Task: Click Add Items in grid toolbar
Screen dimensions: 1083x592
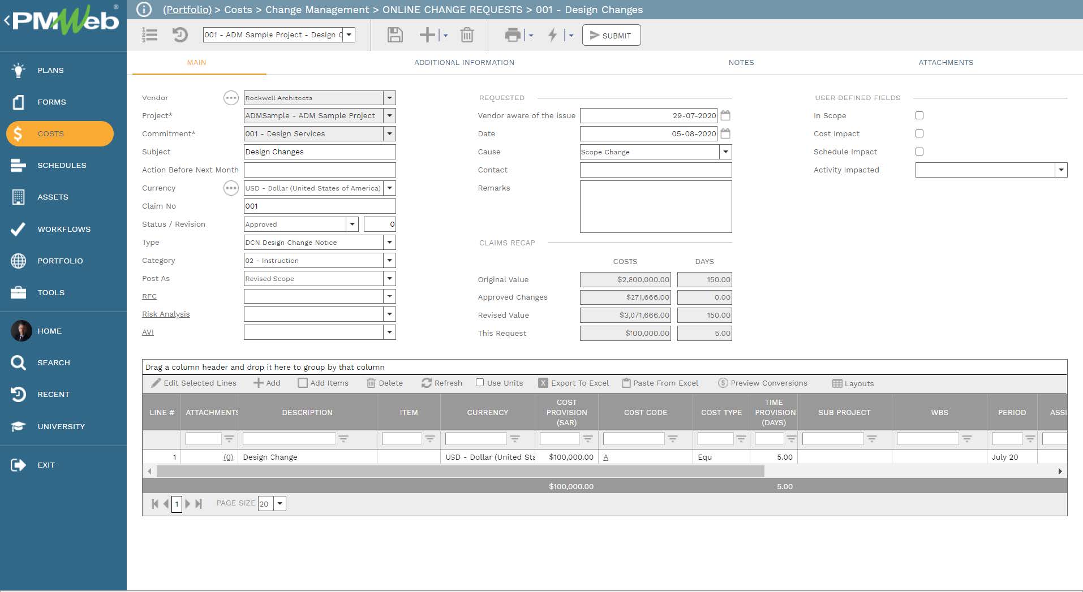Action: coord(323,383)
